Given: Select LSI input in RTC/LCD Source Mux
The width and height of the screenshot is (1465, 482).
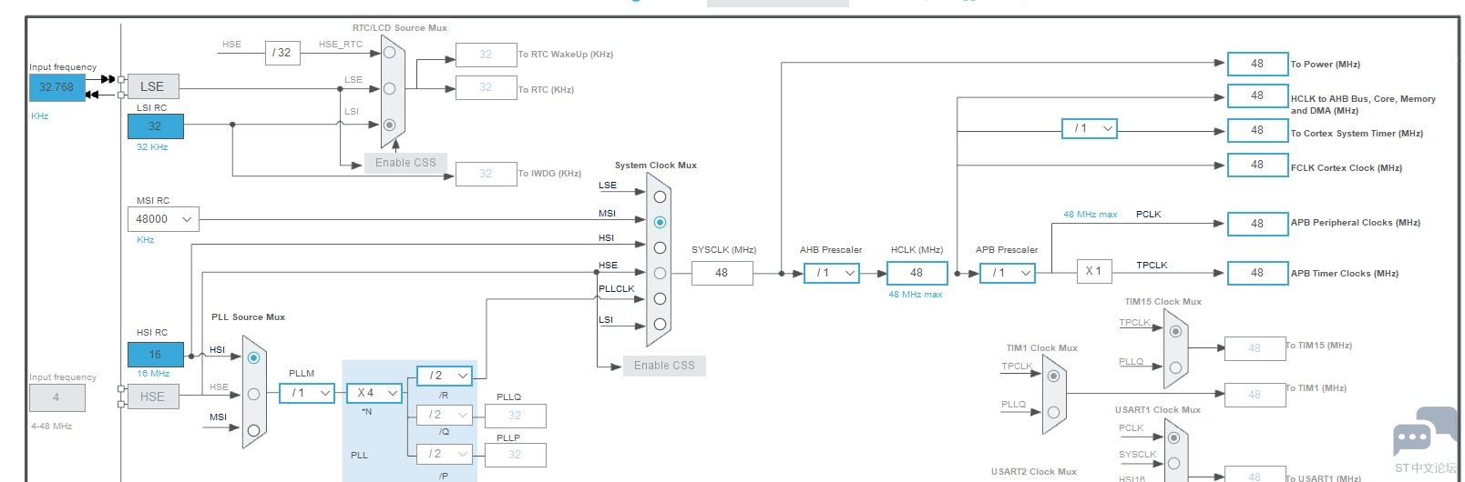Looking at the screenshot, I should pyautogui.click(x=389, y=125).
